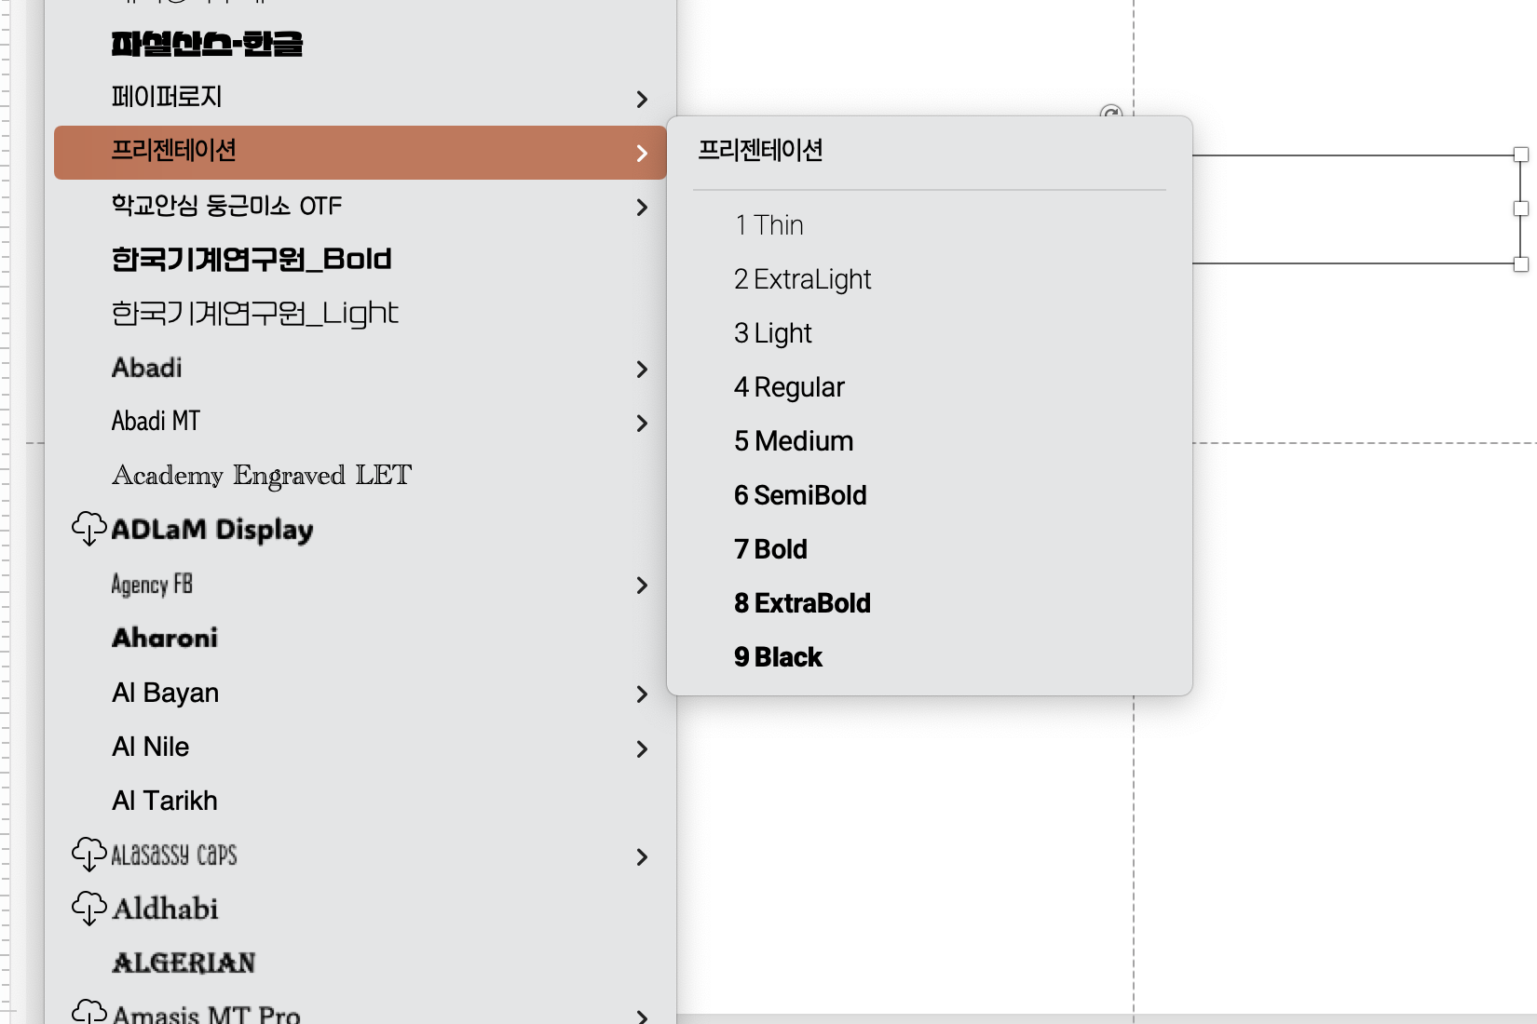Expand Al Bayan font variants chevron
The height and width of the screenshot is (1024, 1537).
click(x=641, y=694)
